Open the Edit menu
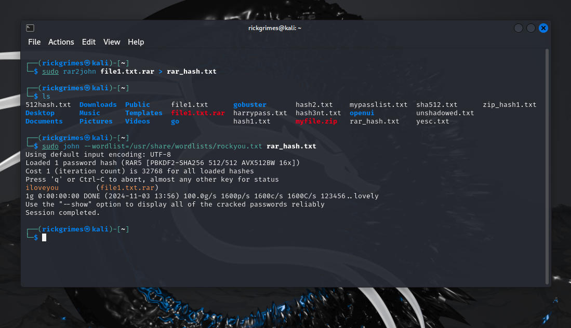The width and height of the screenshot is (571, 328). click(x=88, y=42)
